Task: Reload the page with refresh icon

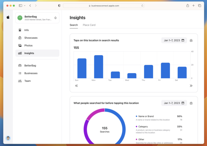Action: pyautogui.click(x=142, y=6)
